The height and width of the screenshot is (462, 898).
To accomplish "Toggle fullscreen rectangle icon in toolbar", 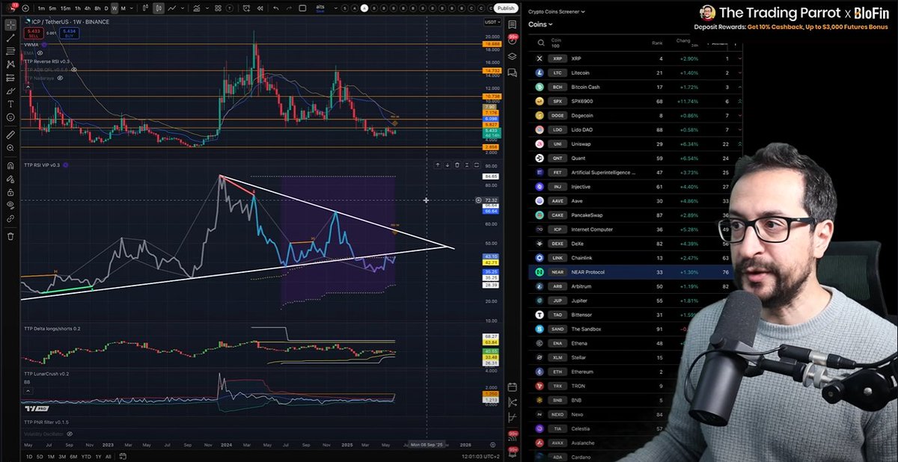I will (302, 8).
